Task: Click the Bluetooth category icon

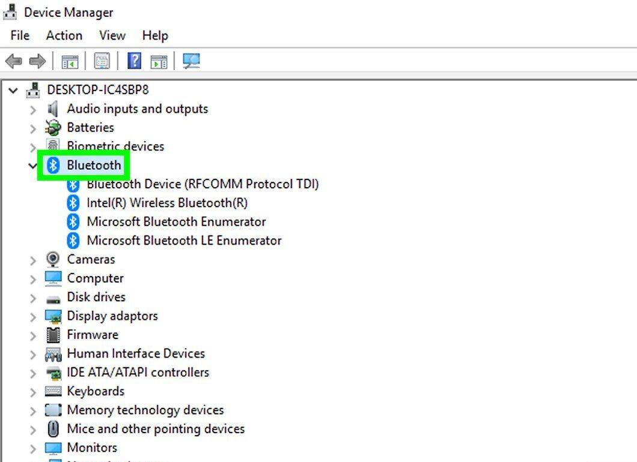Action: pyautogui.click(x=53, y=165)
